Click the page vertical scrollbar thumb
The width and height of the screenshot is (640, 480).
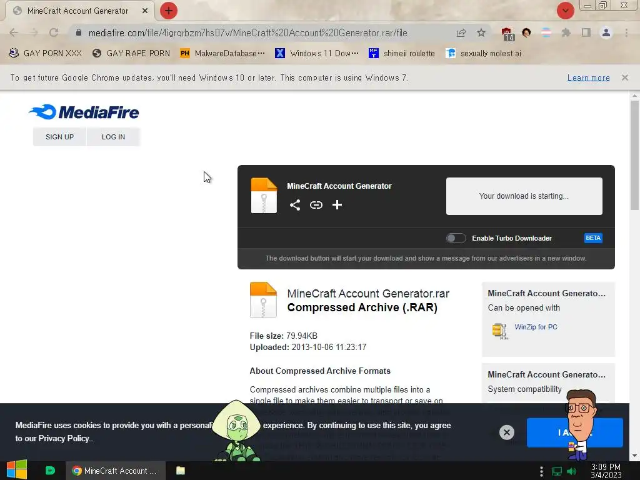(634, 155)
